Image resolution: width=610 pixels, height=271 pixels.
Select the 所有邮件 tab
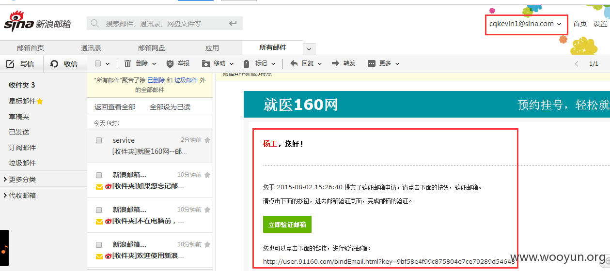(273, 47)
